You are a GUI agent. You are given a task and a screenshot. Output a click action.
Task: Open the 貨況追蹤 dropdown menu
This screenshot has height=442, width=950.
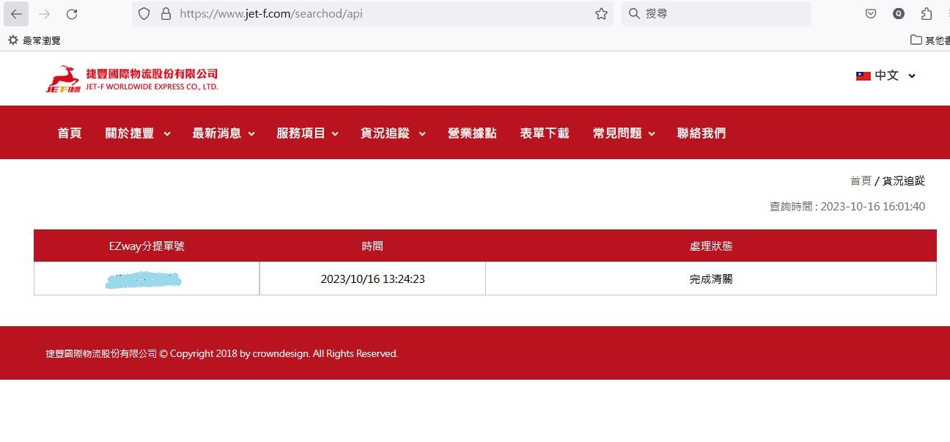click(392, 133)
